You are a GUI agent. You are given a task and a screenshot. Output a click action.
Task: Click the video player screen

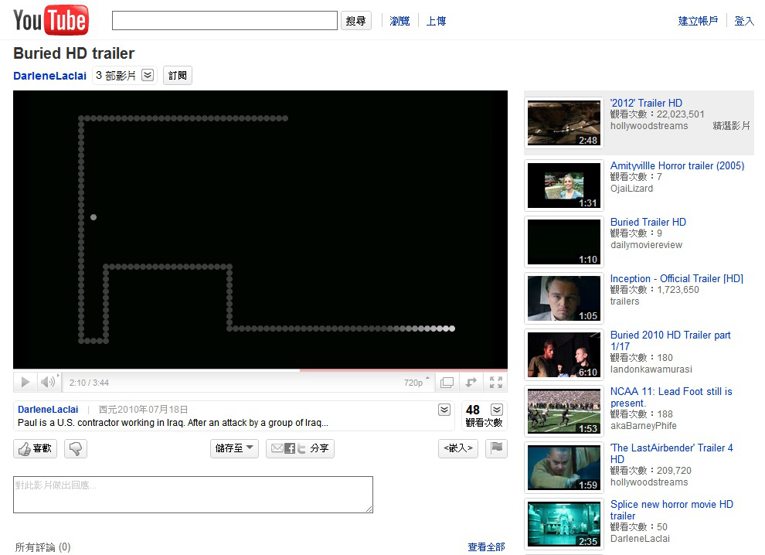pyautogui.click(x=260, y=230)
